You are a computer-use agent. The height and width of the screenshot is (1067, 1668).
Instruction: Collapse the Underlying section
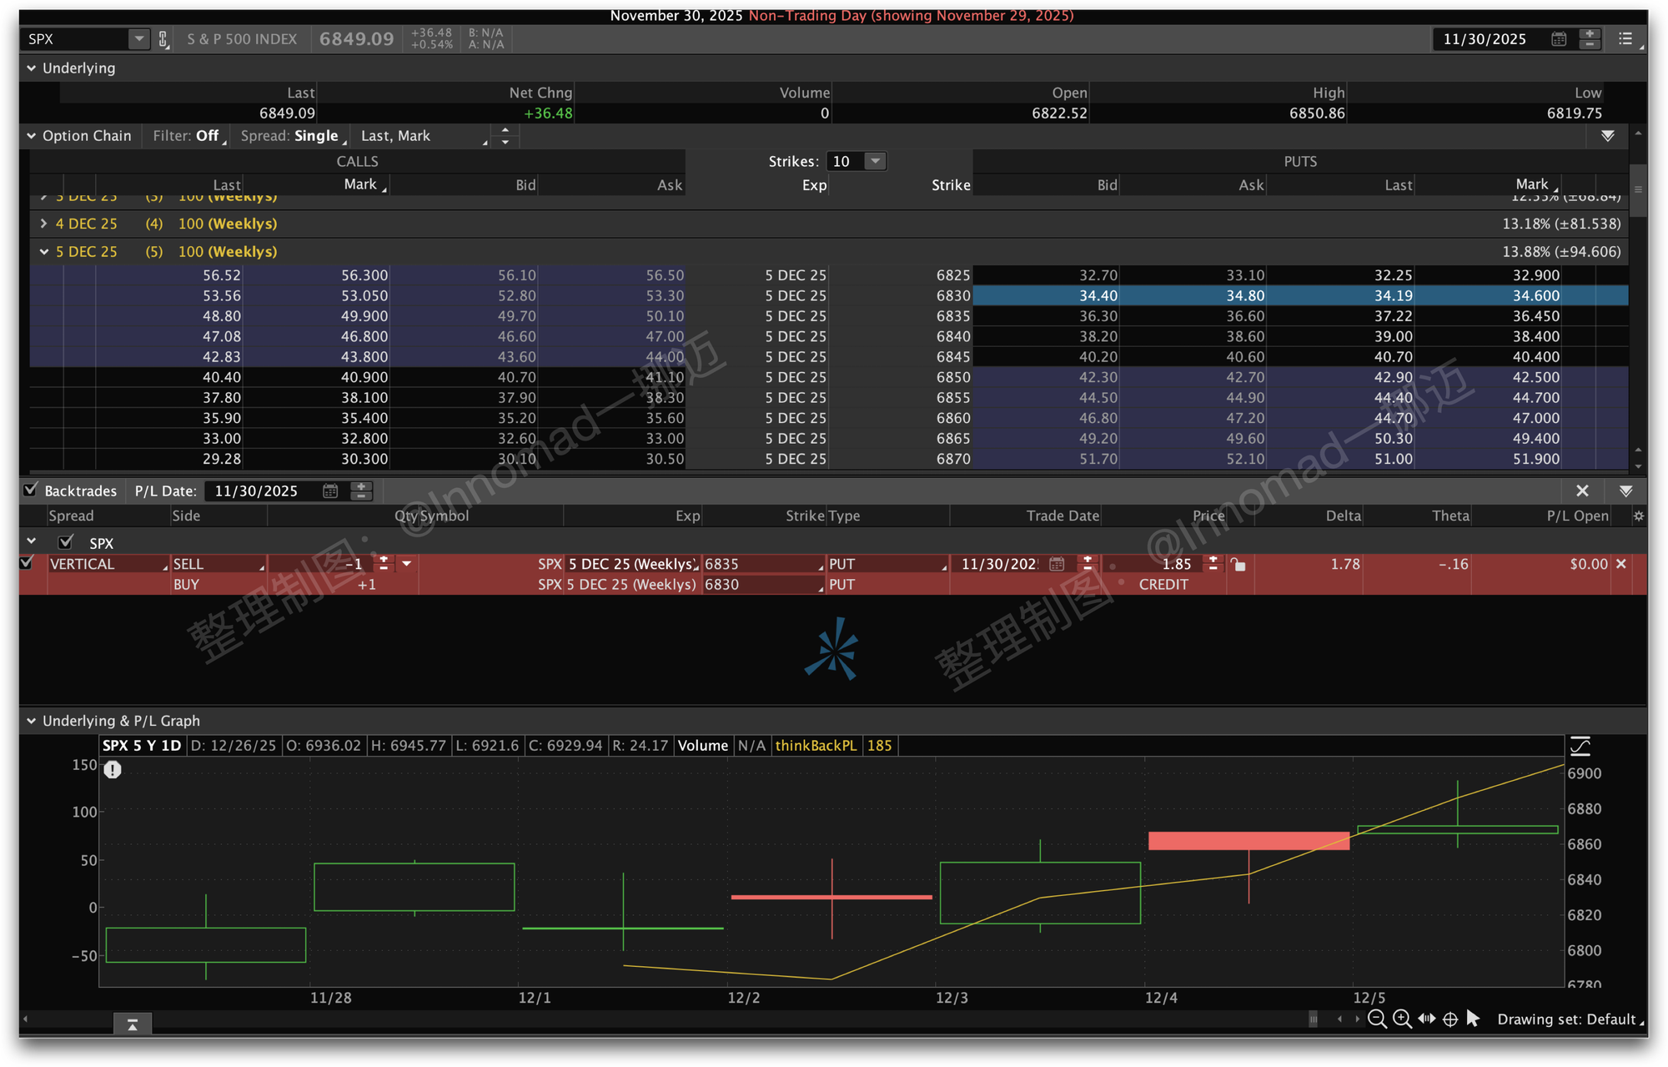pyautogui.click(x=31, y=68)
